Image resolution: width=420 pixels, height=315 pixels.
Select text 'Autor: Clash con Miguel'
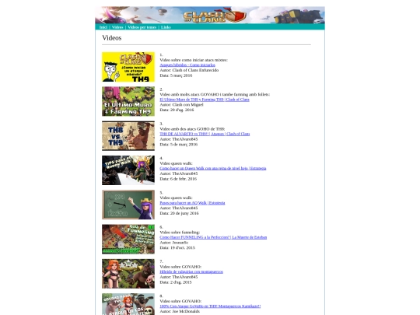click(181, 105)
